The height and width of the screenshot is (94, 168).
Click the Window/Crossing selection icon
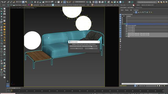point(32,2)
